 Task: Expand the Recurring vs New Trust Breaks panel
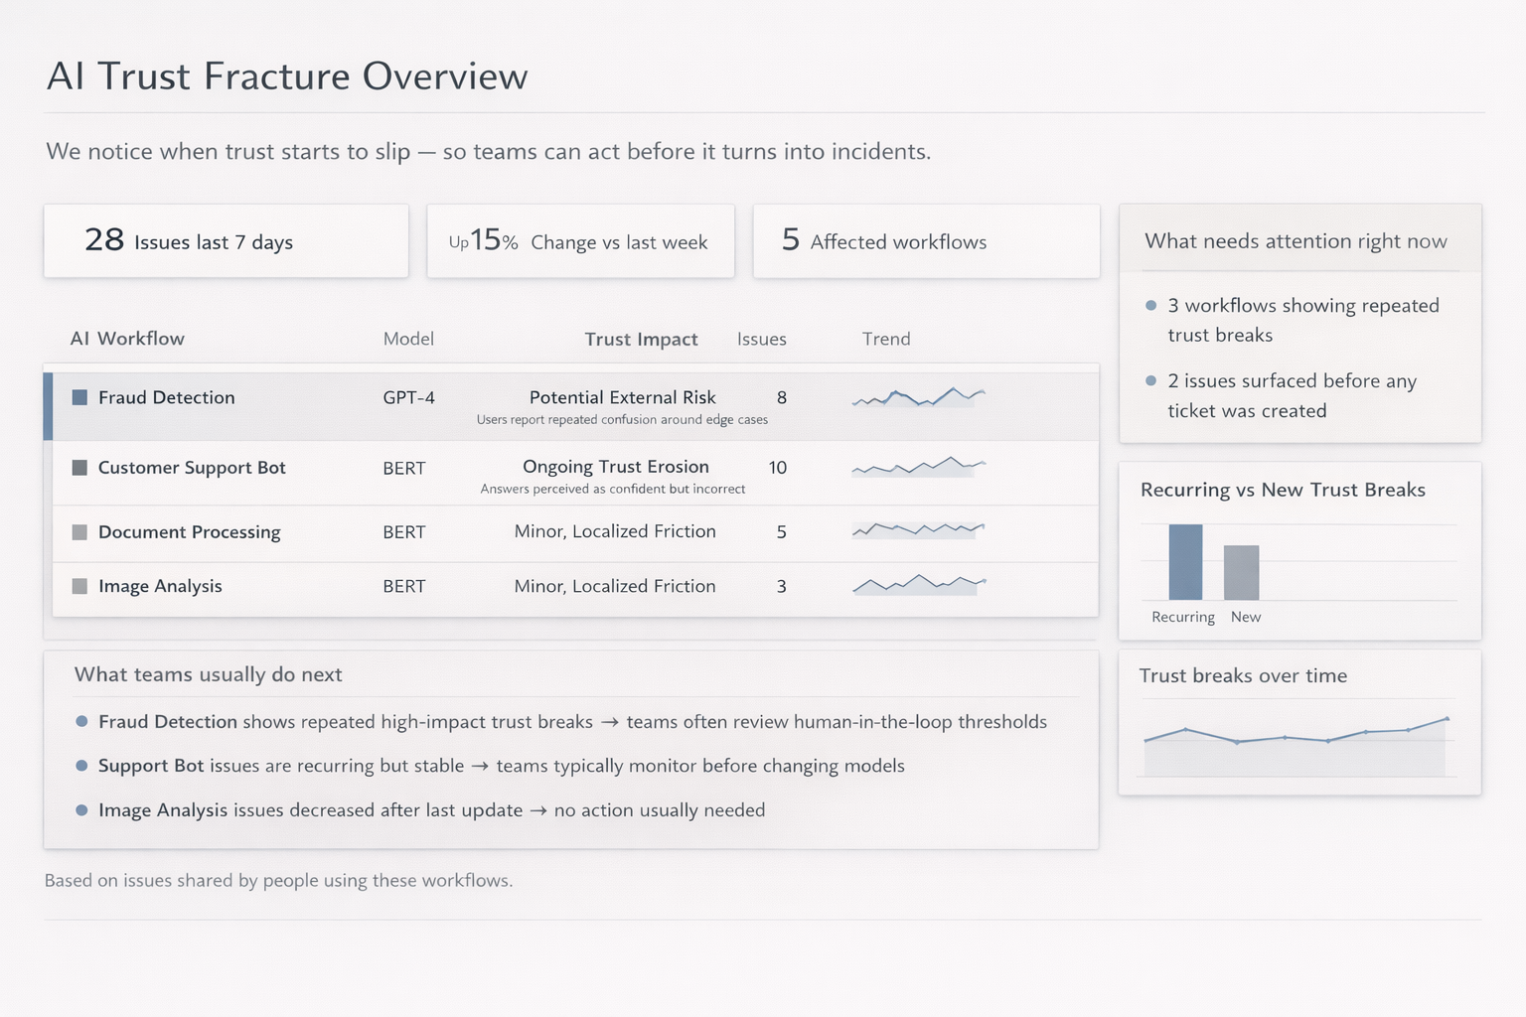[x=1284, y=490]
